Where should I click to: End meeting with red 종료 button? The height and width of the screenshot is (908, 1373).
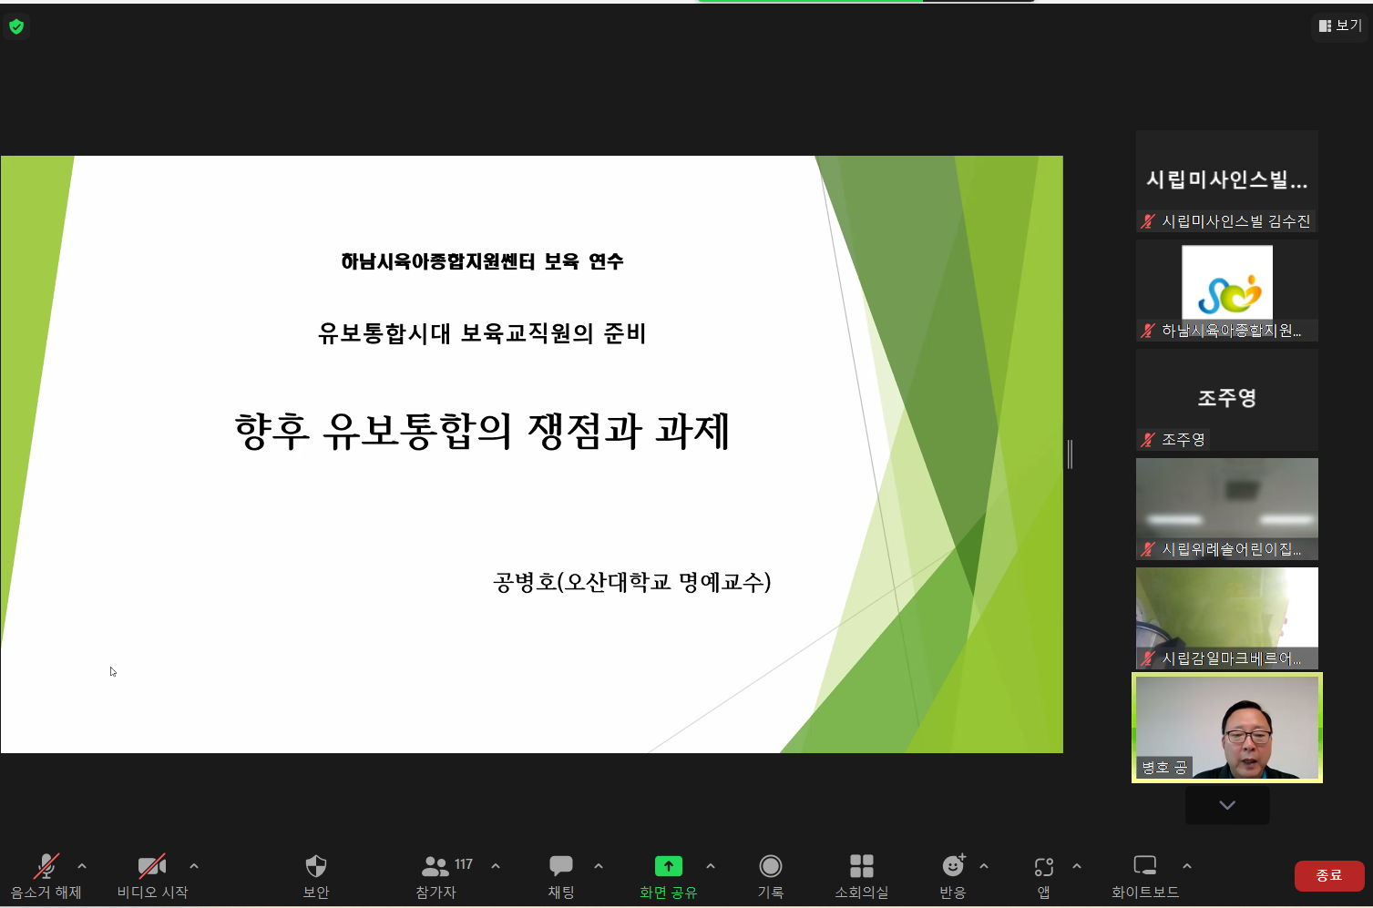(x=1329, y=875)
